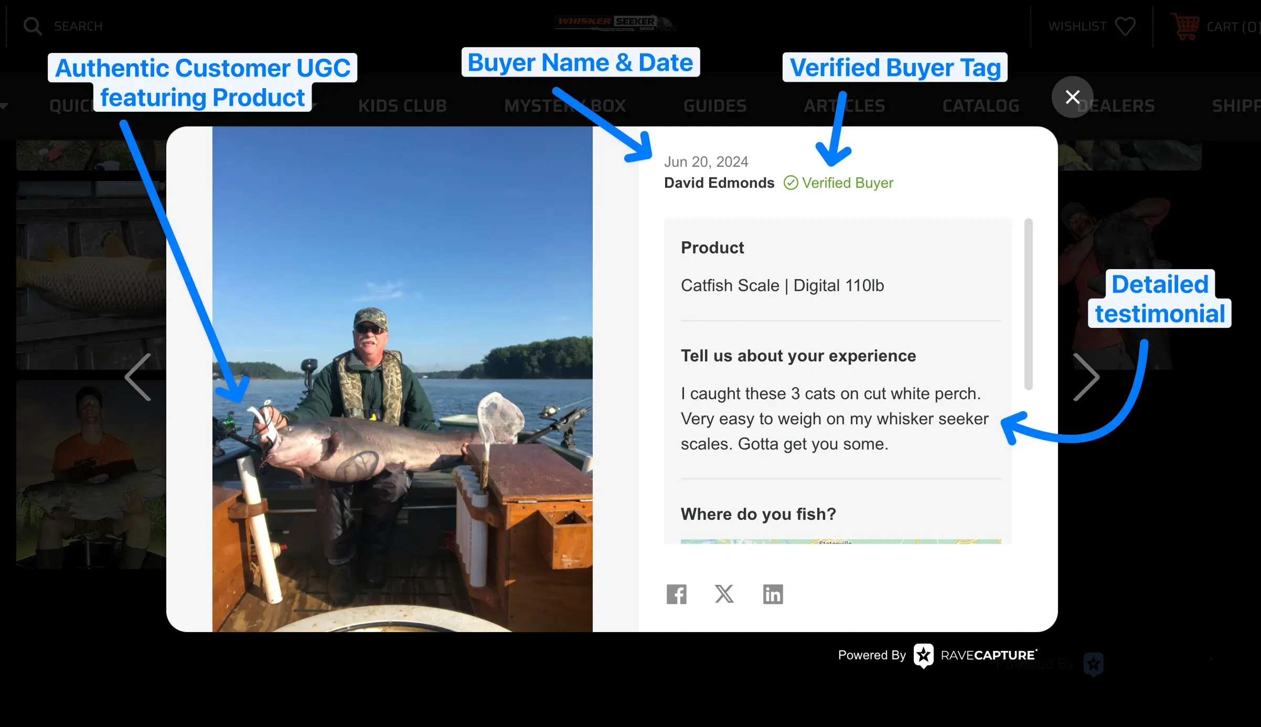Go to the Kids Club page
Screen dimensions: 1261x727
[x=402, y=105]
